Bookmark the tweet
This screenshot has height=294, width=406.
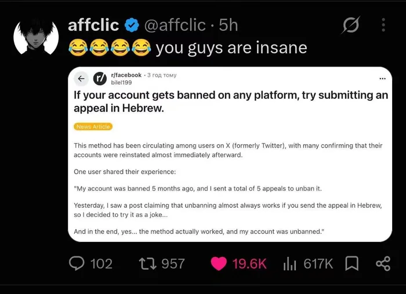[352, 264]
